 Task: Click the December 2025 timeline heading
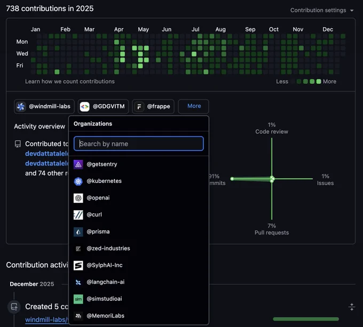pyautogui.click(x=32, y=284)
